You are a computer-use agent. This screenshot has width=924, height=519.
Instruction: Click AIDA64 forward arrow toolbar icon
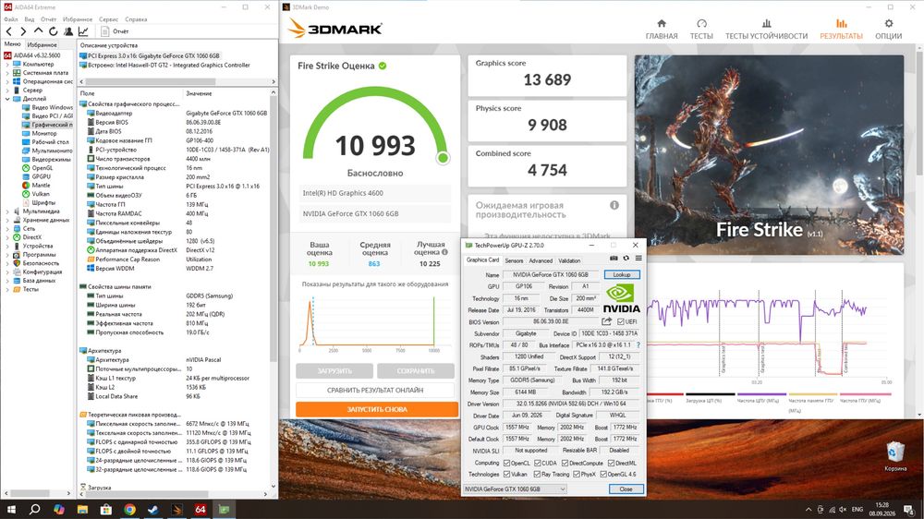(23, 31)
